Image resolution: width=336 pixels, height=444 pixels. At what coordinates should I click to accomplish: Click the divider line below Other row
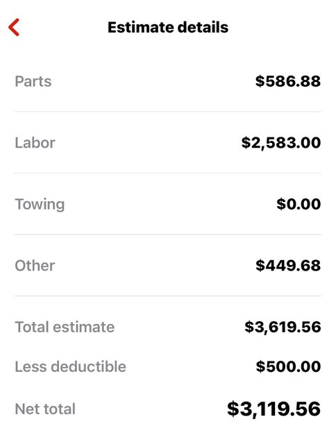tap(168, 296)
